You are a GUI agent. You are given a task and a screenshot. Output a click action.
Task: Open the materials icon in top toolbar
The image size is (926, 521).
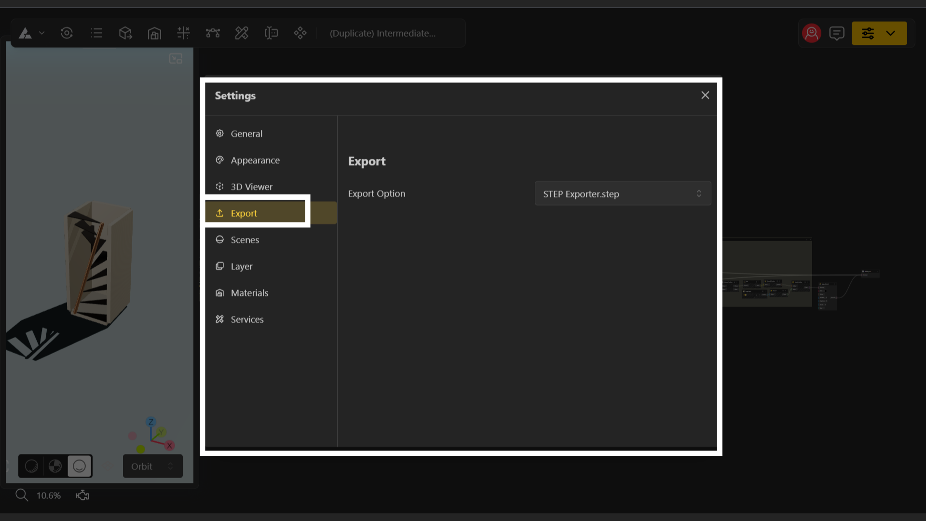point(154,33)
